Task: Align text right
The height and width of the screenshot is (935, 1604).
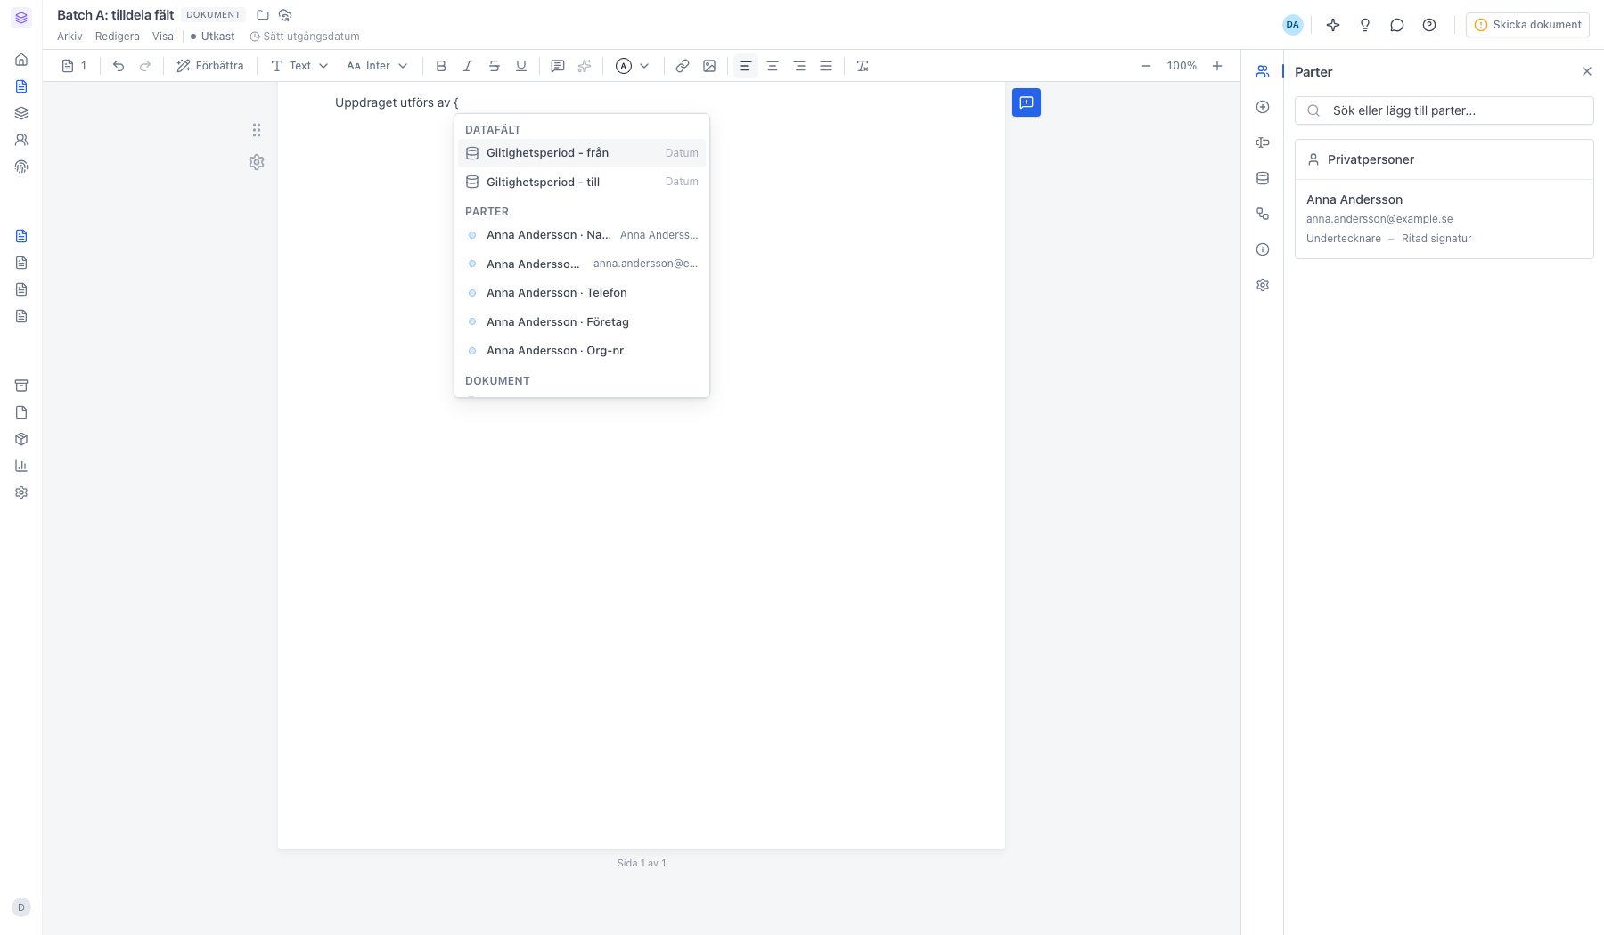Action: click(x=799, y=66)
